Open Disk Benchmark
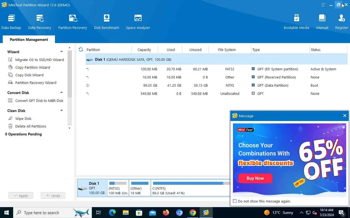The height and width of the screenshot is (218, 350). 107,22
